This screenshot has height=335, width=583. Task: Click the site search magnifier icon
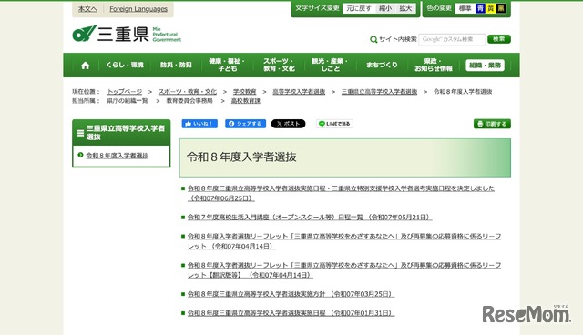pos(373,39)
